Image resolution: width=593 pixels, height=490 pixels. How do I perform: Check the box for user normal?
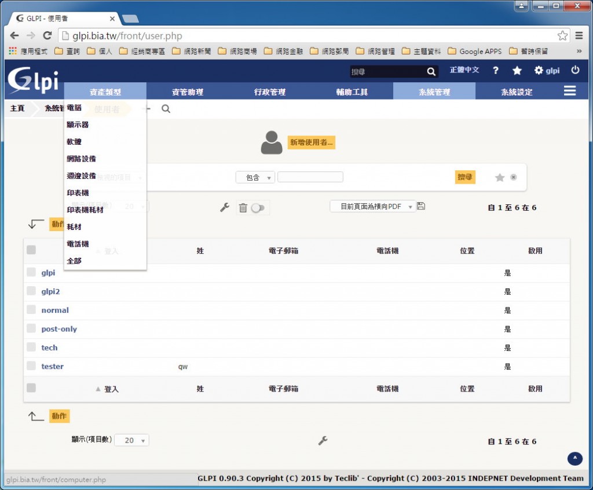[31, 309]
